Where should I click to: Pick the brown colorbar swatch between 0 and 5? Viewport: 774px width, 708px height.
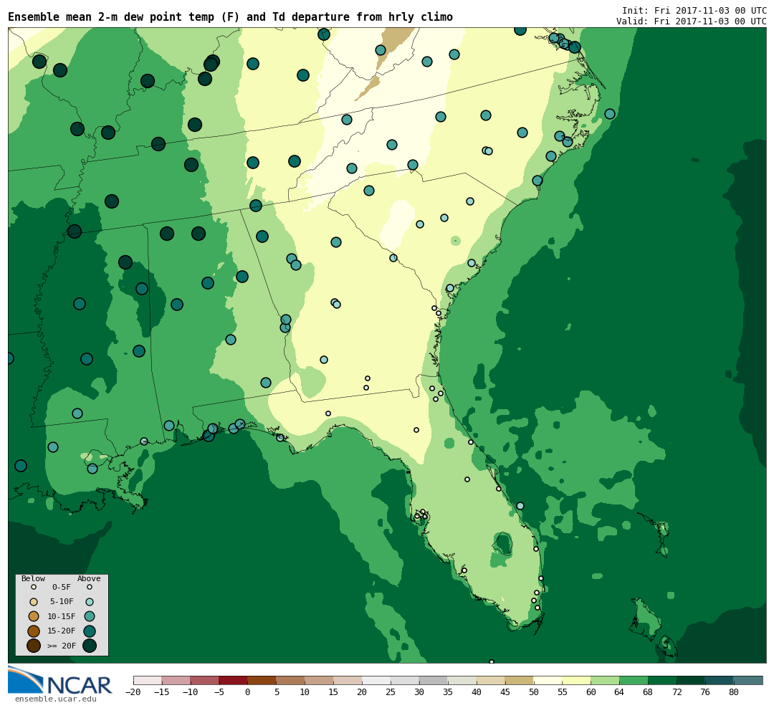pyautogui.click(x=262, y=680)
